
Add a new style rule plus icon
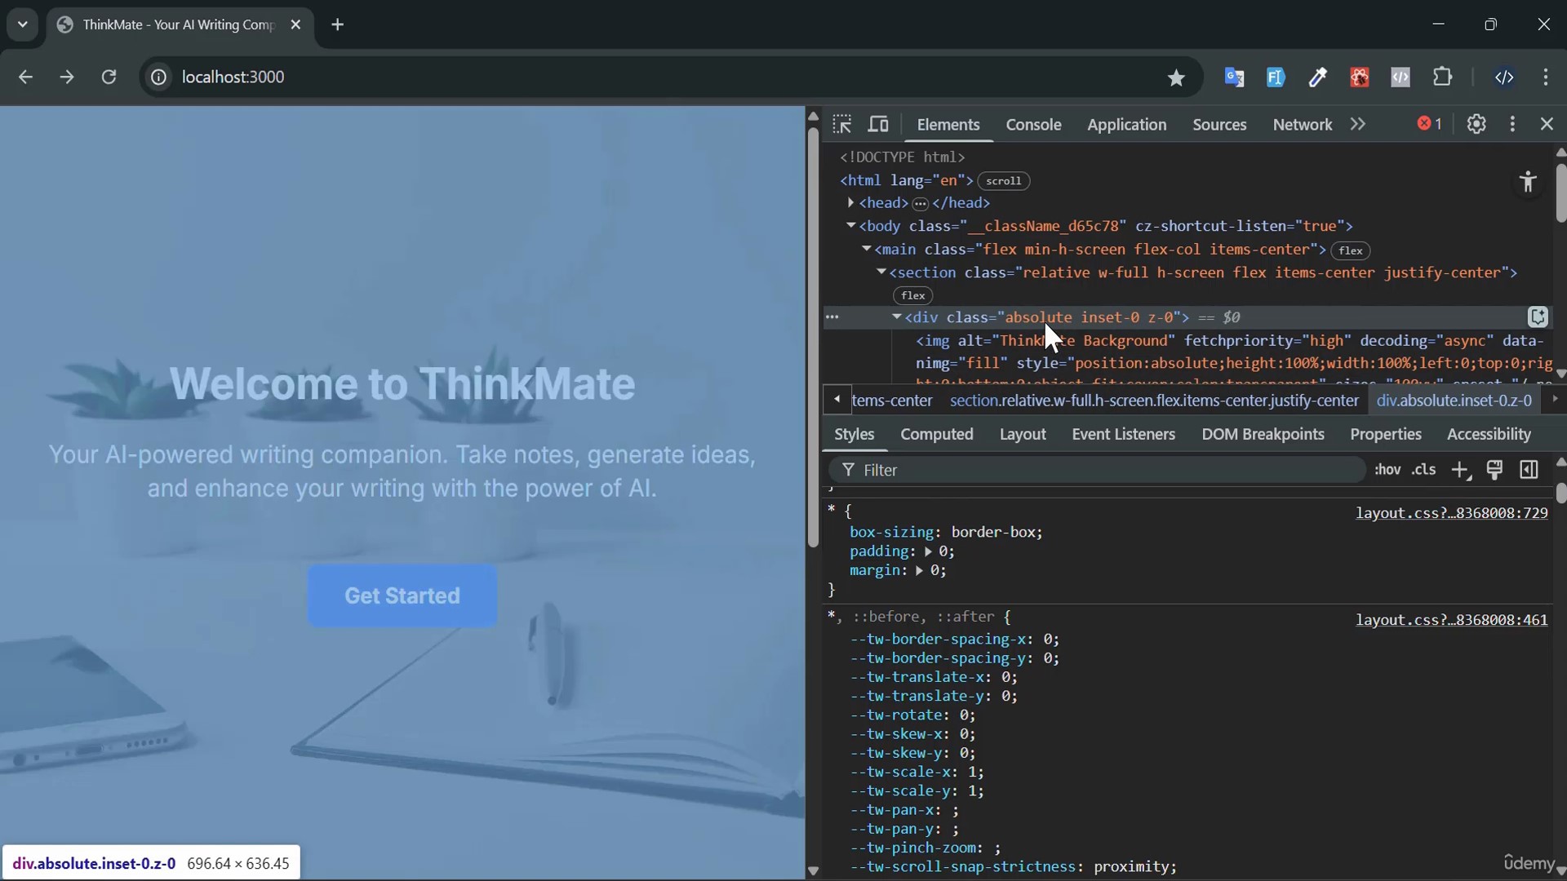(x=1460, y=470)
